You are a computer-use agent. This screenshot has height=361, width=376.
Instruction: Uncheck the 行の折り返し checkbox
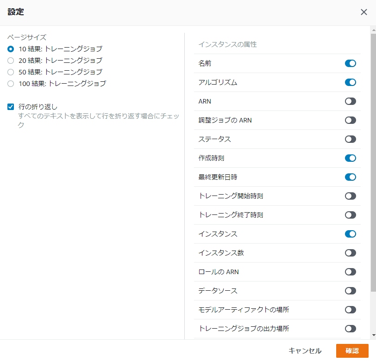click(x=11, y=107)
